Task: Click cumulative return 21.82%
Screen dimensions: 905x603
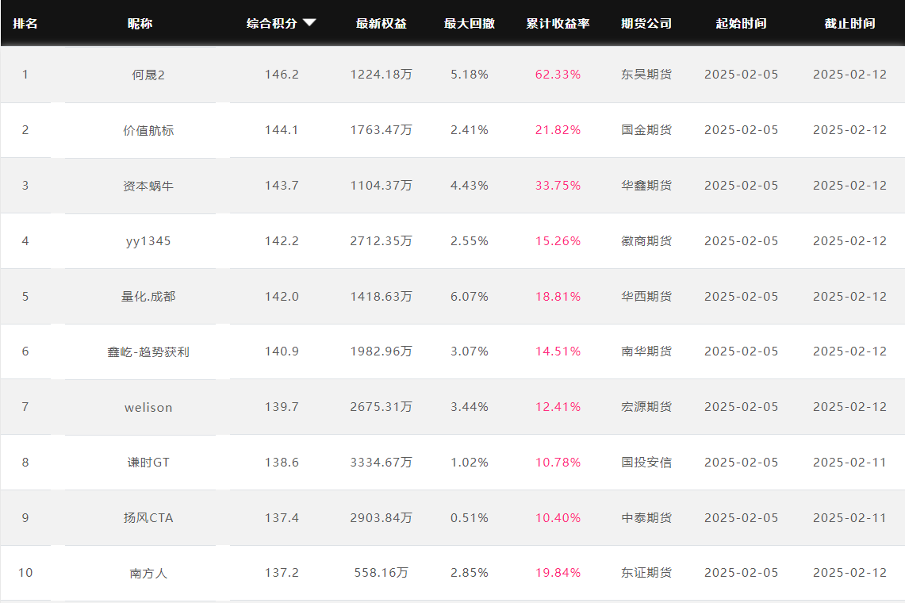Action: point(558,130)
